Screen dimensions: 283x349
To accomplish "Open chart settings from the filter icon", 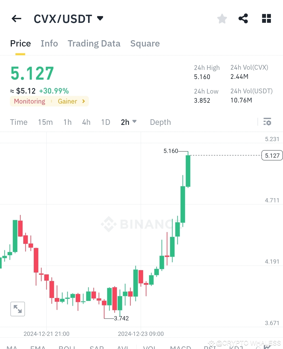I will coord(268,122).
